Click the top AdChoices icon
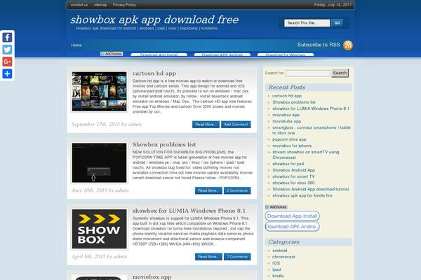421x280 pixels. (x=112, y=54)
